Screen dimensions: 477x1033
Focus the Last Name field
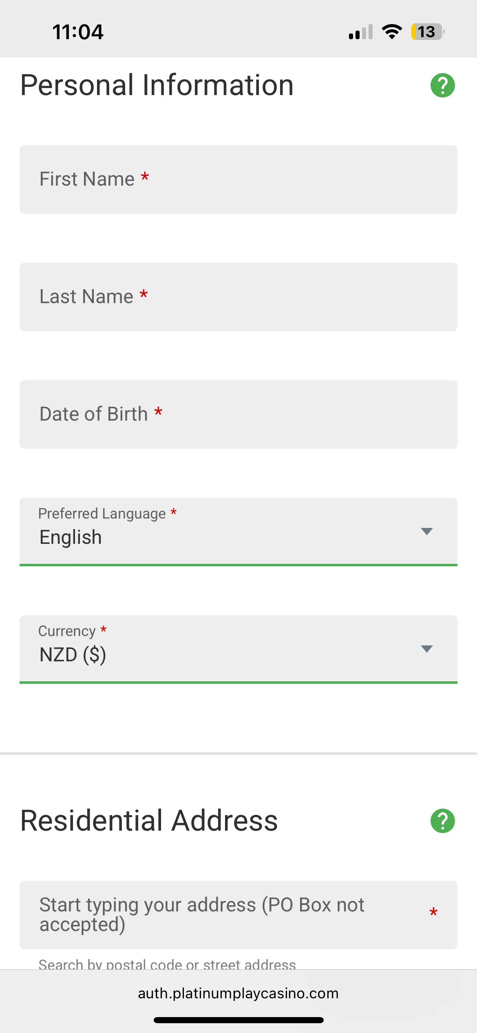pos(238,297)
